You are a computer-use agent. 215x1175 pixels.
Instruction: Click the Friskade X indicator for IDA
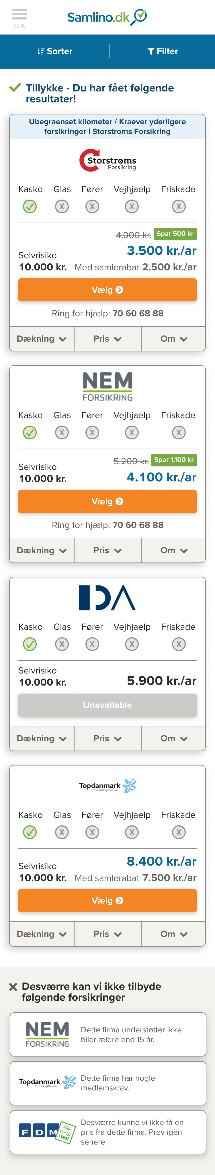coord(179,644)
